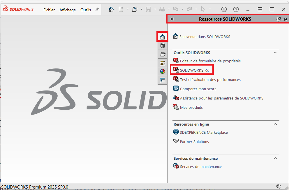Expand the Select tool dropdown arrow
Viewport: 289px width, 190px height.
click(x=210, y=9)
